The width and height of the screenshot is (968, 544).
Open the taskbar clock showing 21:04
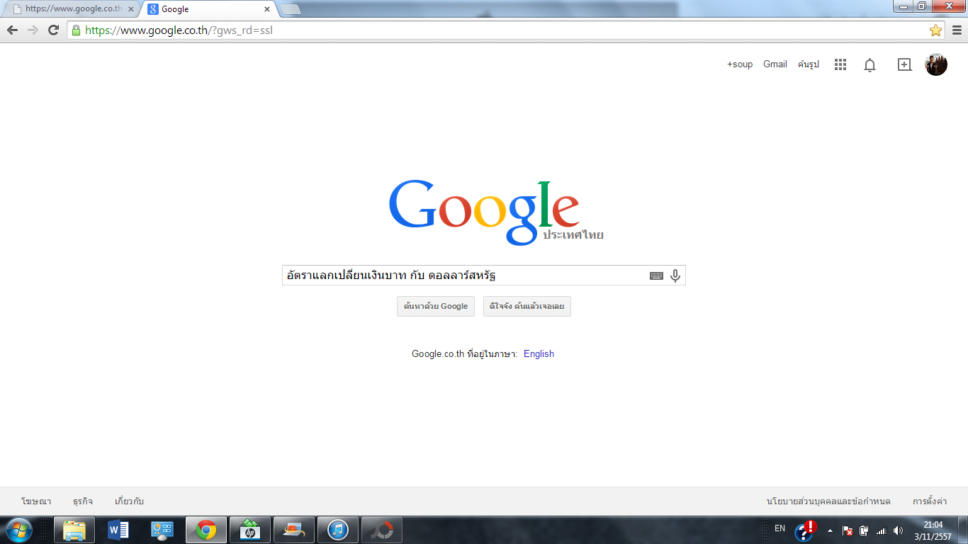[x=933, y=531]
